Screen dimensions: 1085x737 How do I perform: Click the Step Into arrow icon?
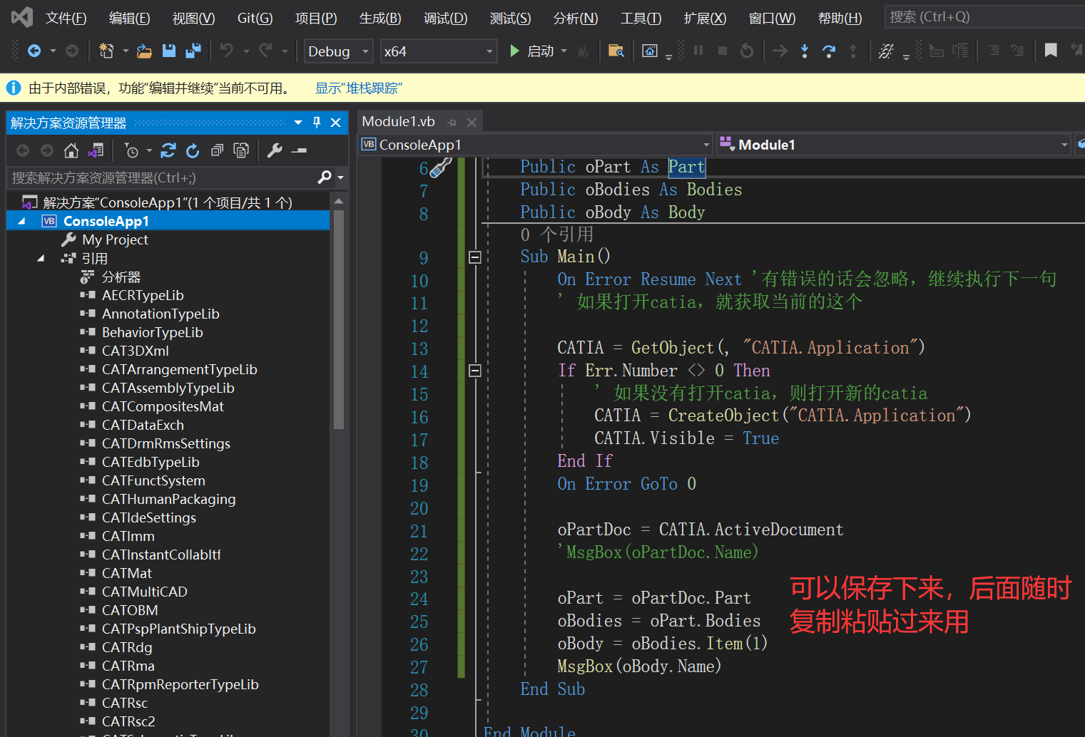pos(805,51)
